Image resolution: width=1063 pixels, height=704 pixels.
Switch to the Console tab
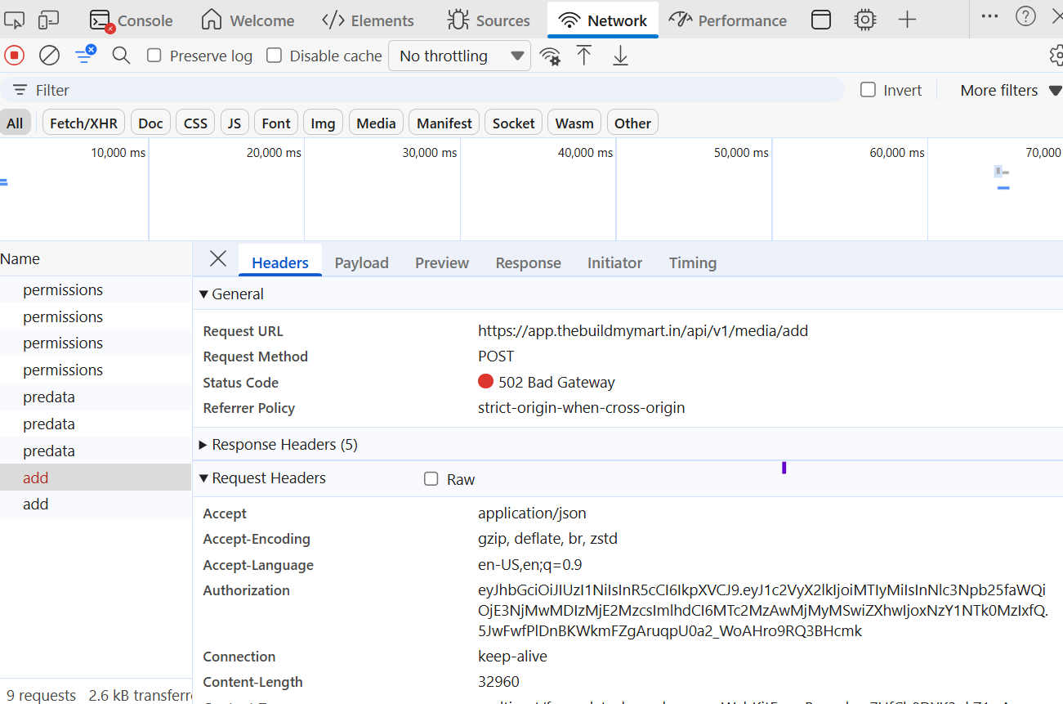(x=131, y=20)
